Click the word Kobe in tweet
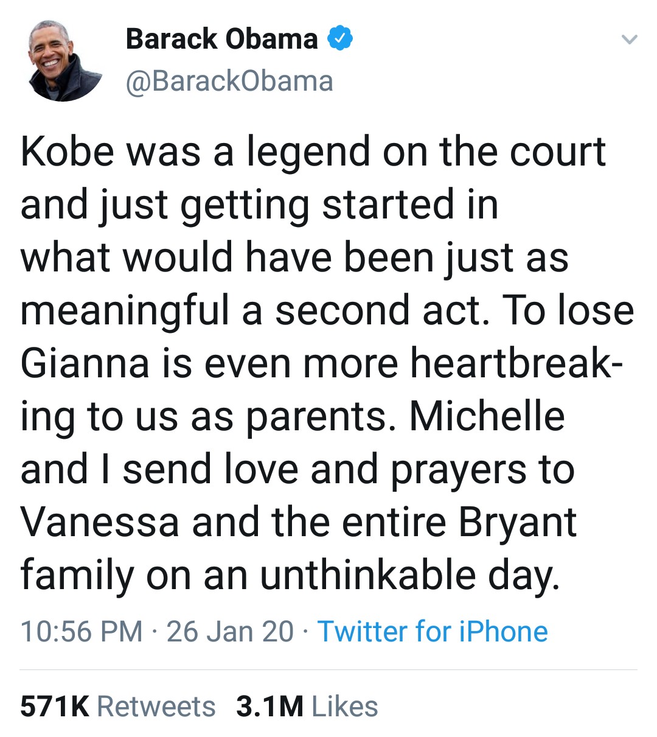 click(67, 152)
